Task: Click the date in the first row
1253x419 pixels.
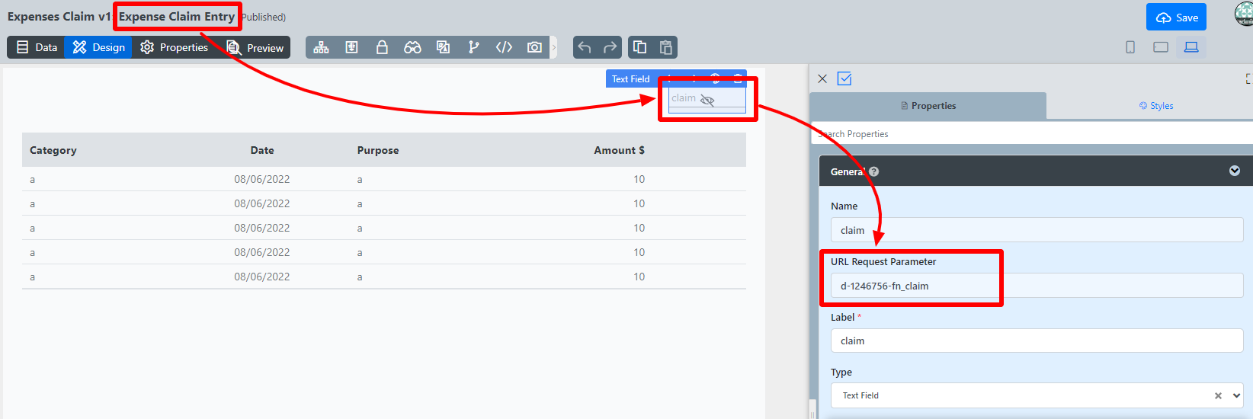Action: click(x=262, y=179)
